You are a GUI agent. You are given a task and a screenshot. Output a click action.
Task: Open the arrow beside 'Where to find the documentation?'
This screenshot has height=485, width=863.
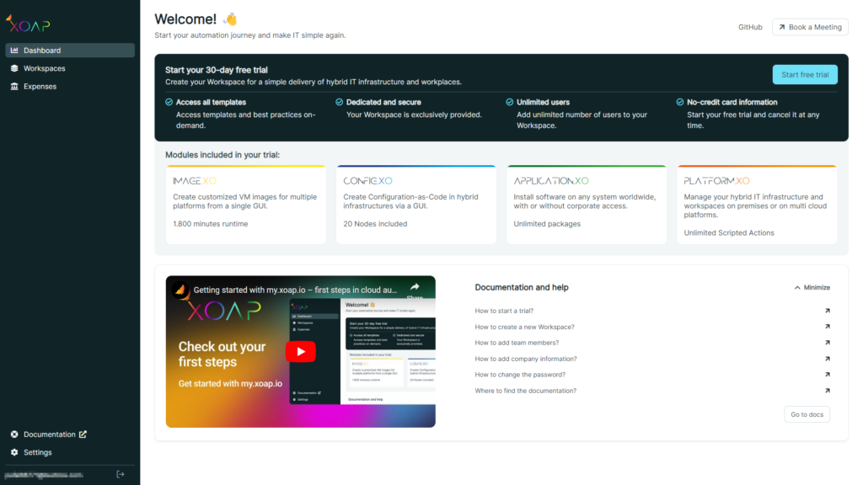(x=827, y=391)
